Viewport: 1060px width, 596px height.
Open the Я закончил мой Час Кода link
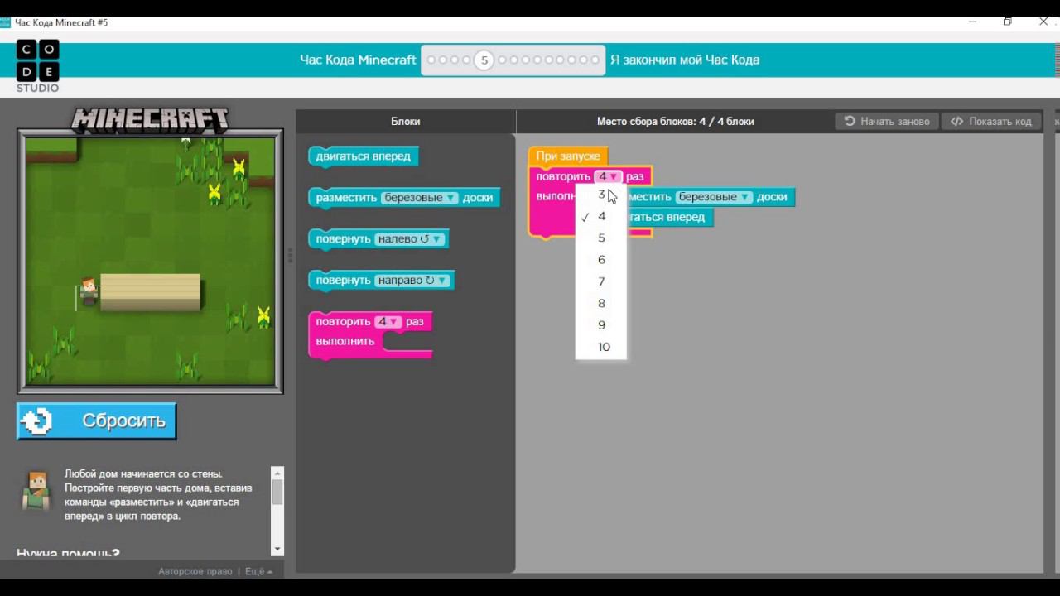[685, 60]
